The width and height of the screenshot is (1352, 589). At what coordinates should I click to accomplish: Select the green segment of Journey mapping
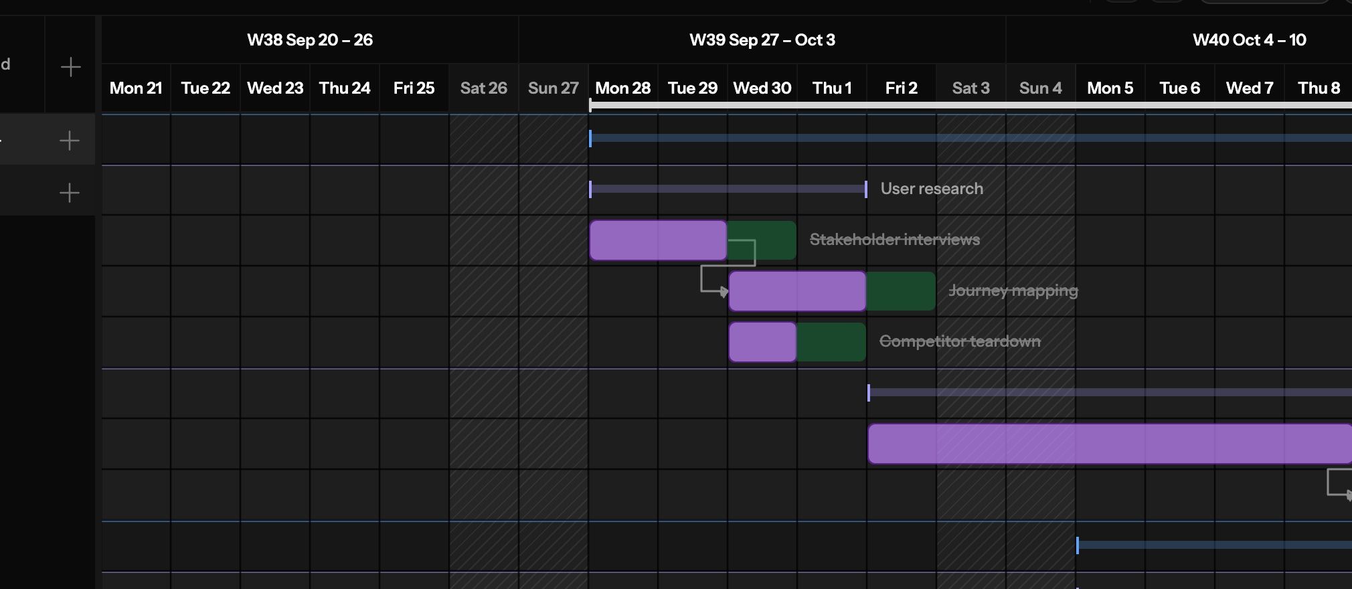tap(901, 291)
